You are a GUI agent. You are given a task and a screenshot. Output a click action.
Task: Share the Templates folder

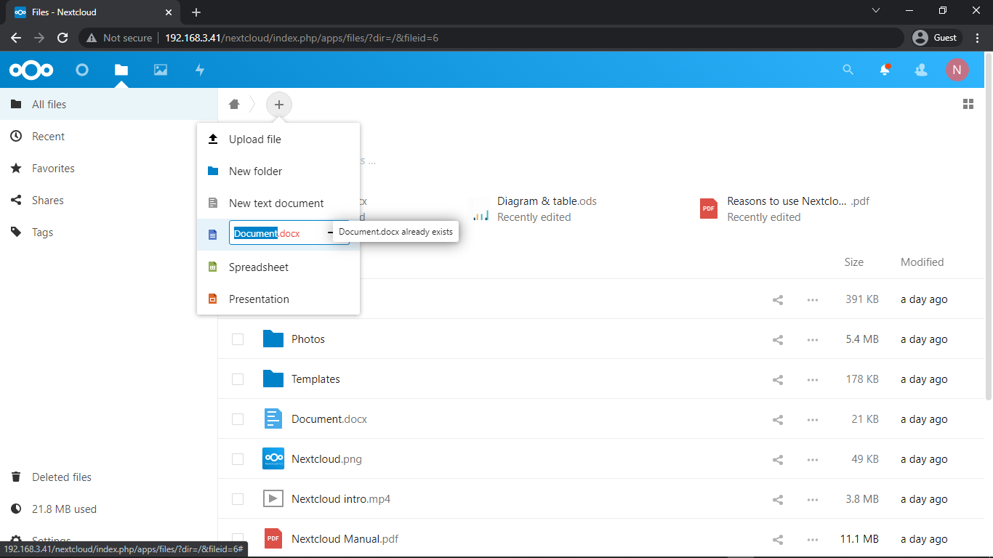pos(778,379)
